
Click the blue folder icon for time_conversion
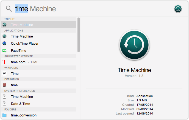4,115
